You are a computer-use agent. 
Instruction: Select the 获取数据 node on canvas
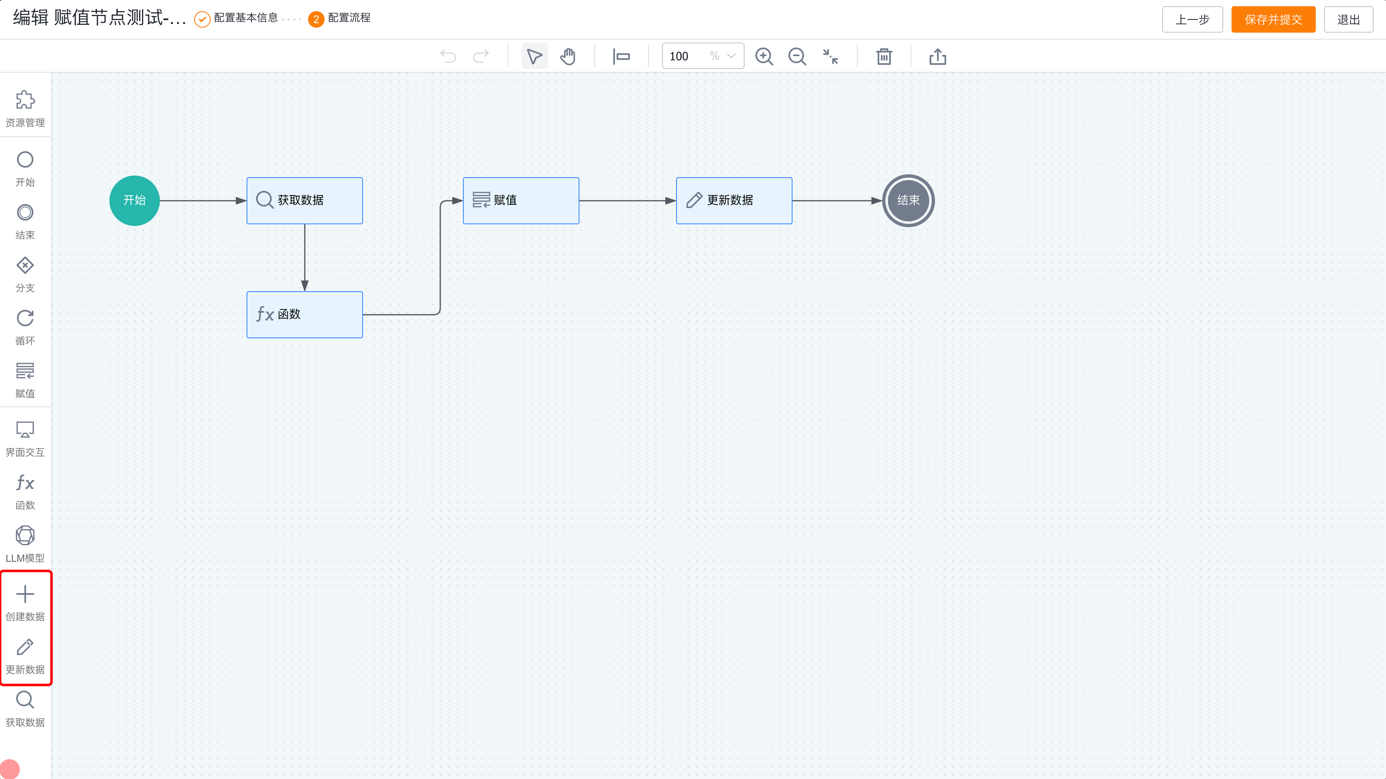pyautogui.click(x=304, y=200)
